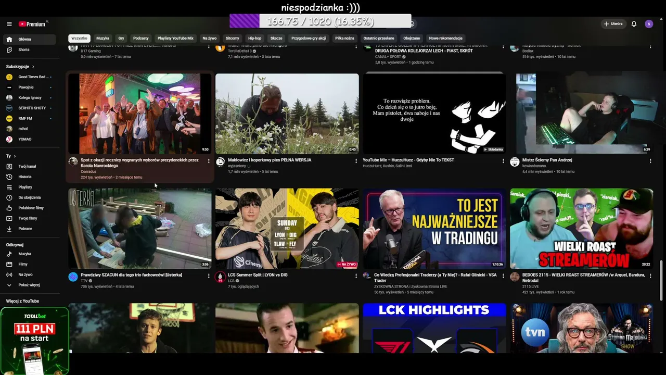Open Good Times Bad channel subscription

[x=29, y=77]
